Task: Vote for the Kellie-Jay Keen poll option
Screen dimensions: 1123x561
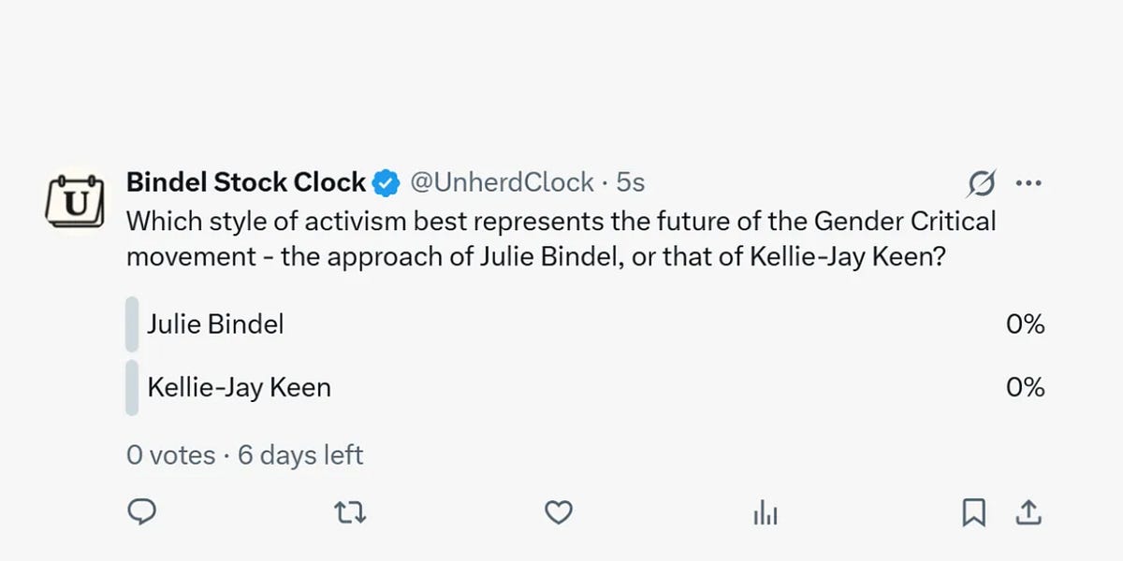Action: tap(240, 387)
